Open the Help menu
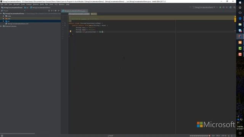Viewport: 244px width, 137px height. [x=67, y=4]
